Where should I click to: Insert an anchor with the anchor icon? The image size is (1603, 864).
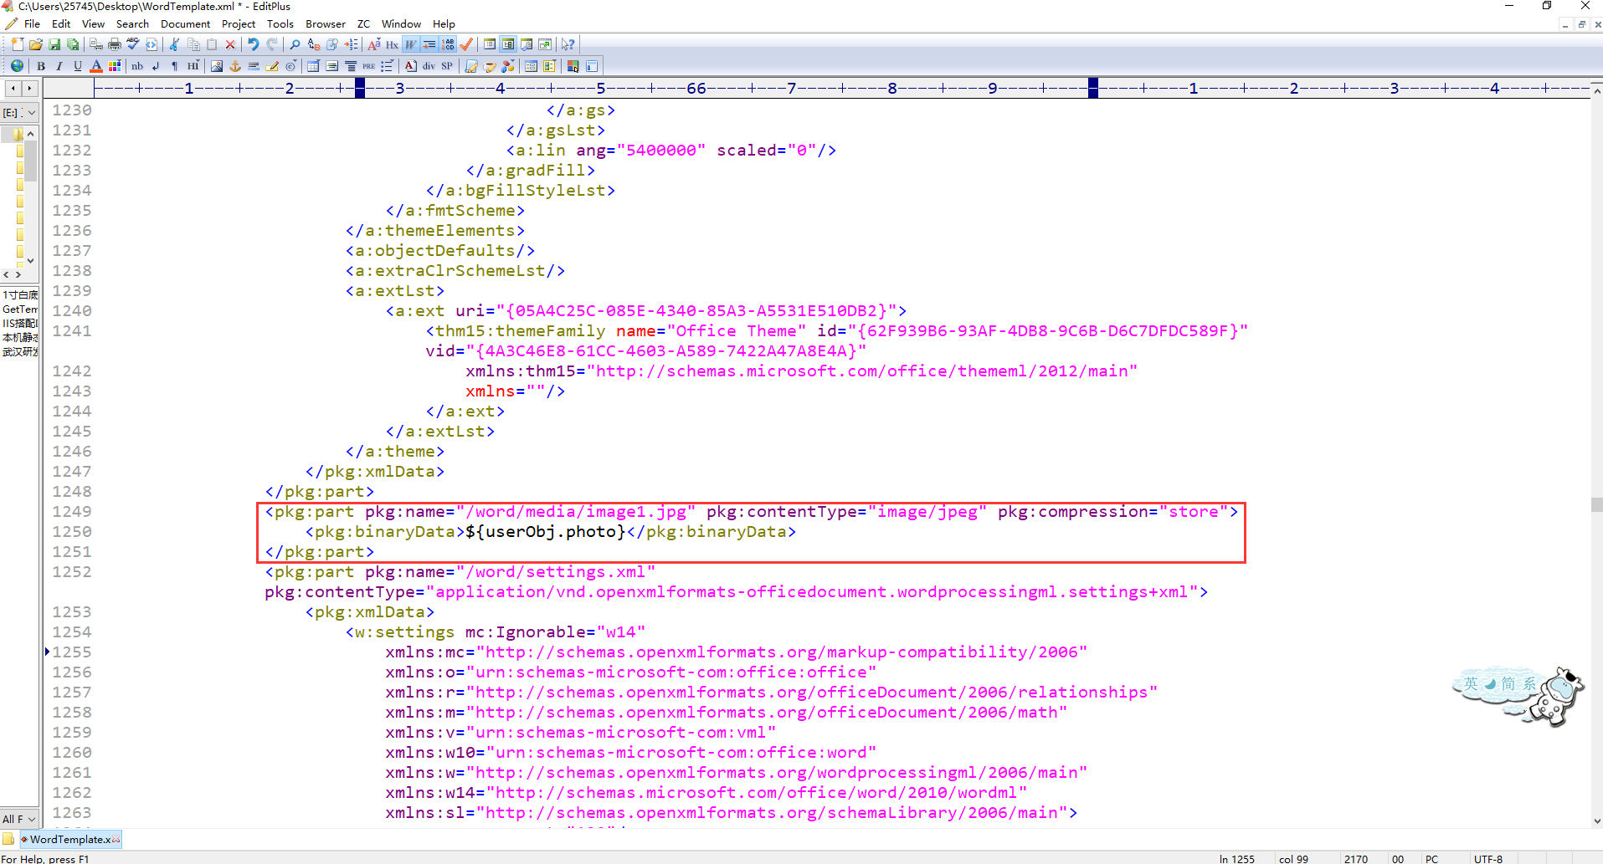235,65
